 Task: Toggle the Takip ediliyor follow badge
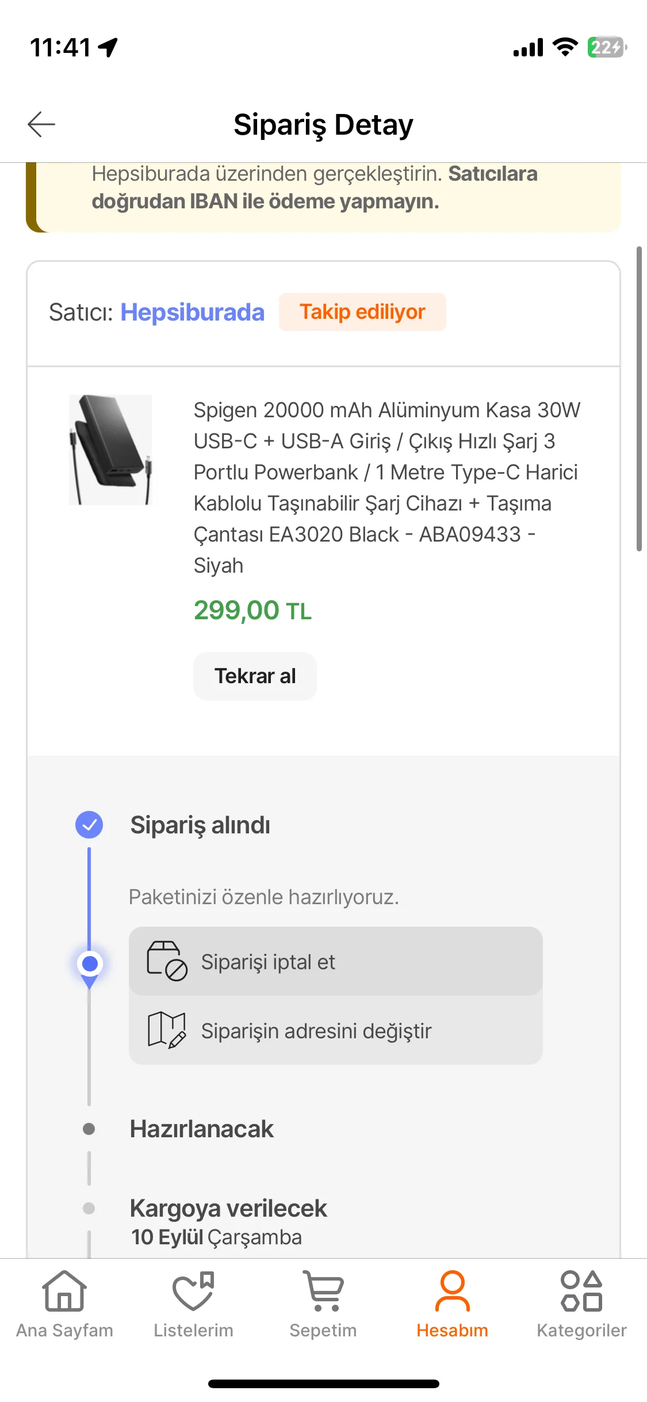[x=362, y=312]
